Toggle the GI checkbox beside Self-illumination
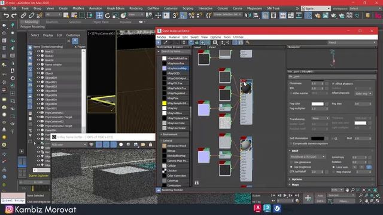This screenshot has width=383, height=215. tap(333, 139)
